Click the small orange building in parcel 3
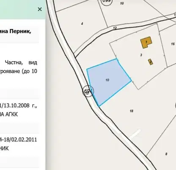Viewport: 176px width, 170px height. pyautogui.click(x=151, y=62)
